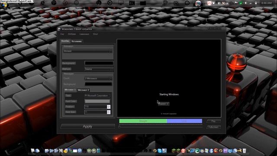Switch to the Booting tab
This screenshot has height=156, width=277.
pos(65,41)
